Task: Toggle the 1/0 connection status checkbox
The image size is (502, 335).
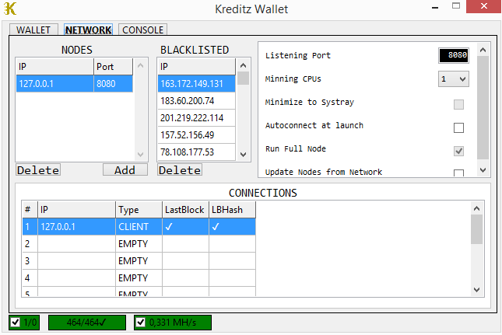Action: [15, 322]
